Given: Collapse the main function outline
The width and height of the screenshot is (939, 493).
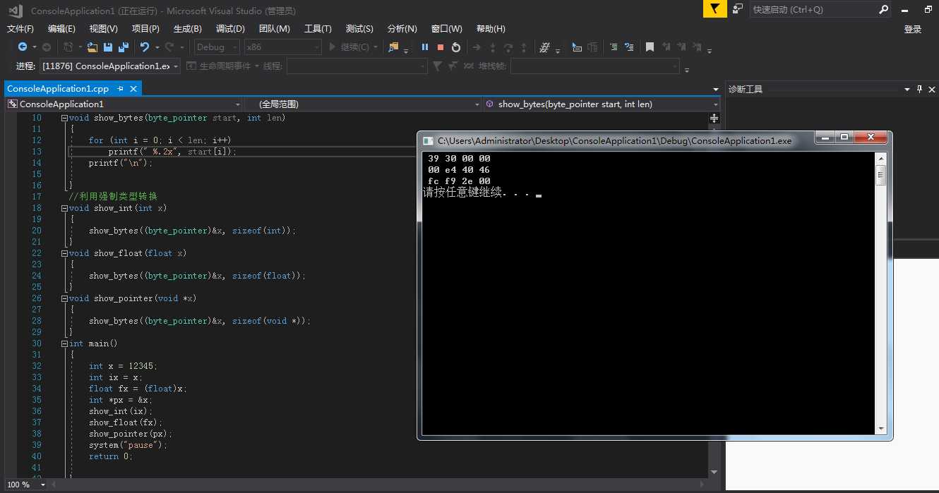Looking at the screenshot, I should coord(65,343).
